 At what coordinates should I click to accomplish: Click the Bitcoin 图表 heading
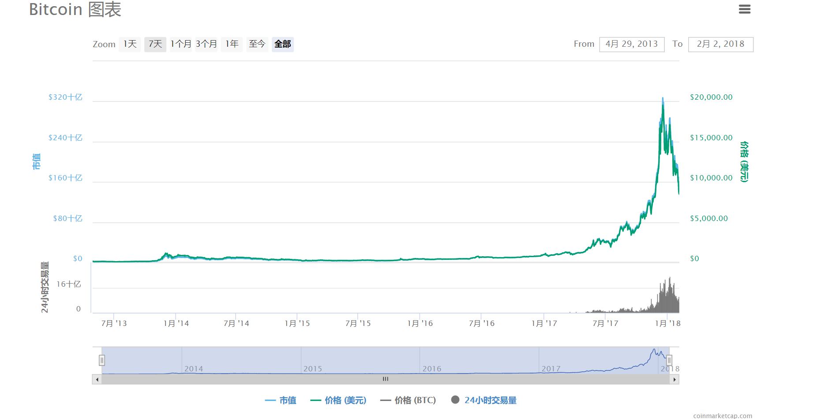pyautogui.click(x=75, y=9)
